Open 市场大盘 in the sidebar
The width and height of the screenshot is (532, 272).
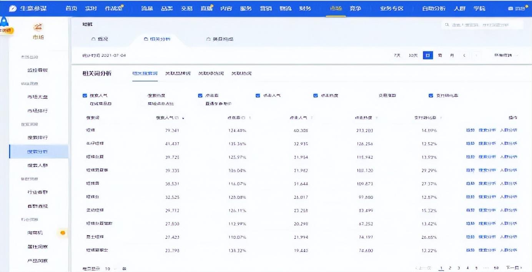click(x=38, y=97)
